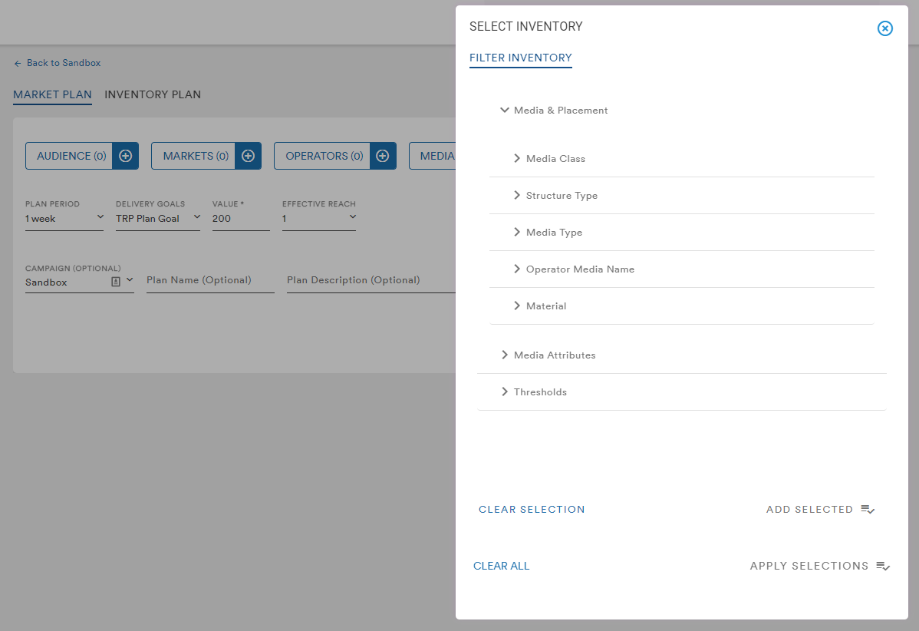The width and height of the screenshot is (919, 631).
Task: Click the checklist icon beside Apply Selections
Action: [883, 566]
